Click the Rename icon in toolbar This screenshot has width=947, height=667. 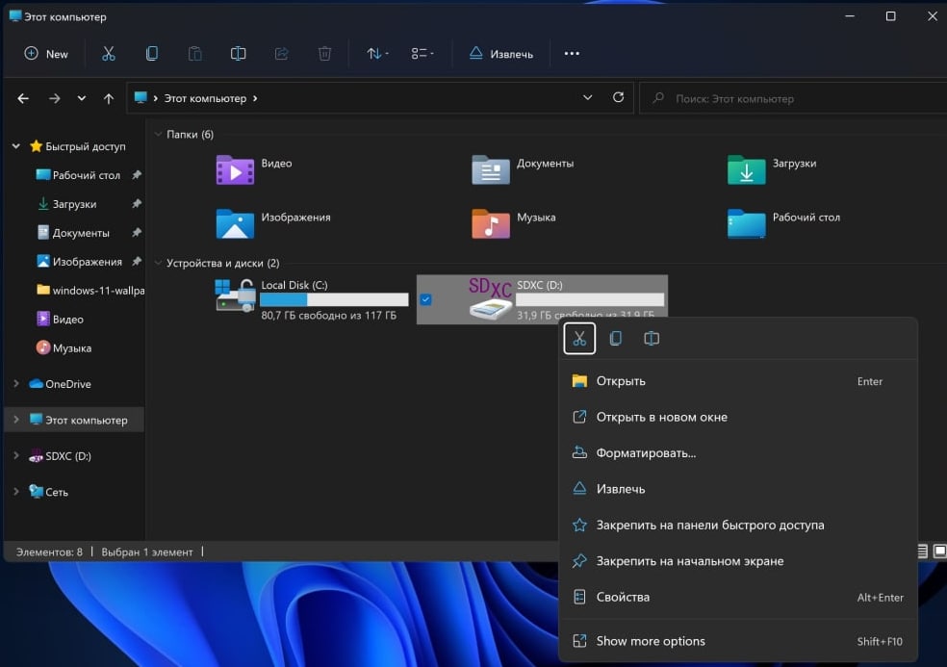pos(238,54)
